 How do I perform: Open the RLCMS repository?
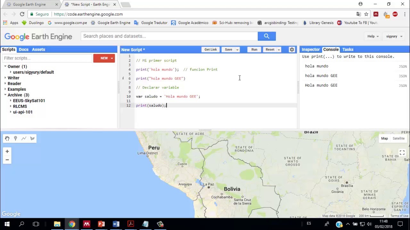tap(20, 106)
